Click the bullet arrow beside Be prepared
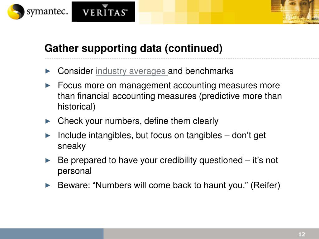This screenshot has height=239, width=319. click(48, 161)
